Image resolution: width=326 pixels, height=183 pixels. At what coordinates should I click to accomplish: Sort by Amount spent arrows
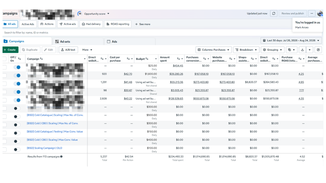(178, 59)
